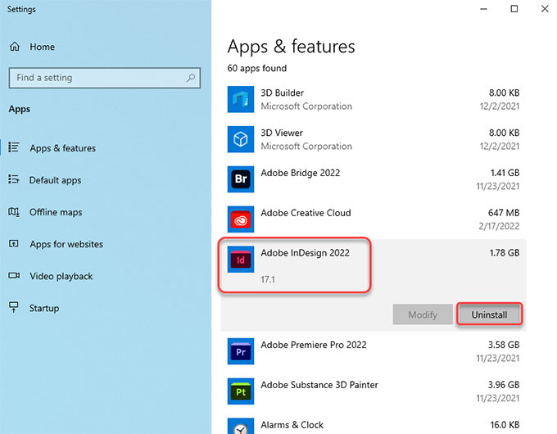Screen dimensions: 557x434
Task: Click the Adobe Premiere Pro Pr icon
Action: coord(241,351)
